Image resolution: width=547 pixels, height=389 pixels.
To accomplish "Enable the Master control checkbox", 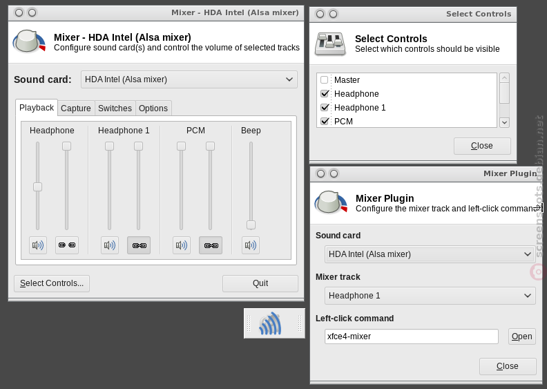I will (325, 80).
